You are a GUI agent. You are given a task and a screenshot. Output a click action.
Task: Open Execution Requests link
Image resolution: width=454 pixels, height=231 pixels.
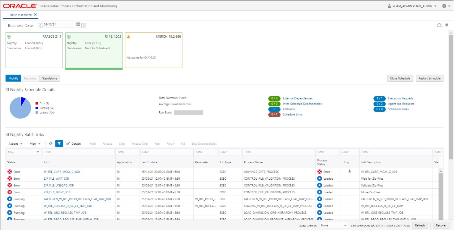(x=401, y=98)
